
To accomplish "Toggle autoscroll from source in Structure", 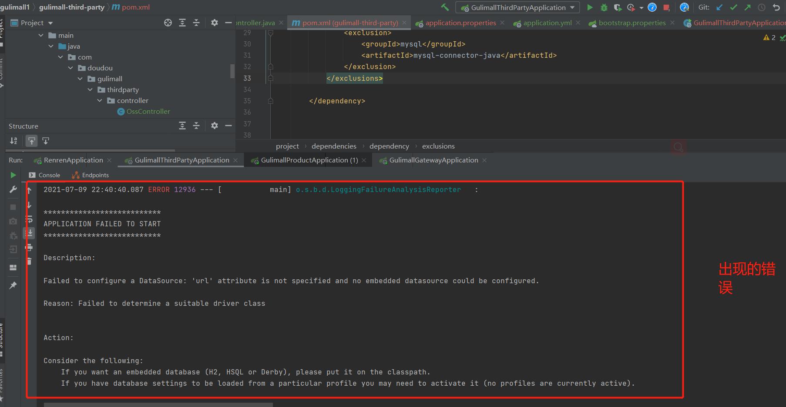I will coord(46,141).
